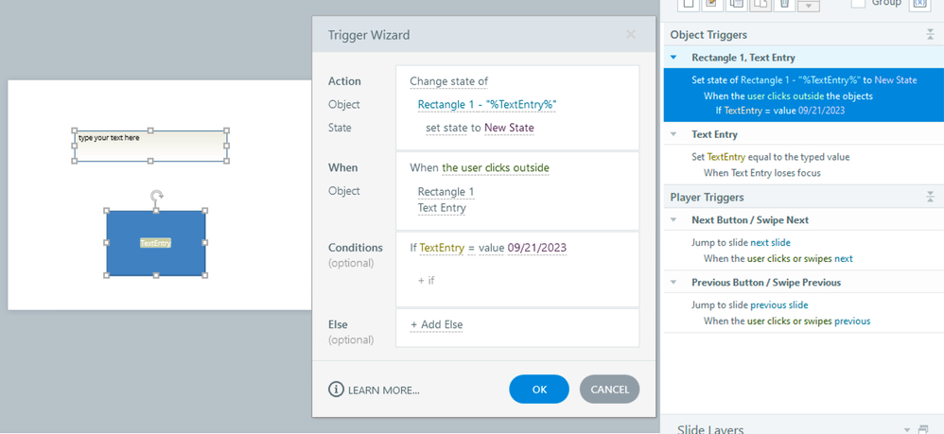Click 'When Text Entry loses focus' line
This screenshot has width=944, height=434.
click(x=762, y=173)
